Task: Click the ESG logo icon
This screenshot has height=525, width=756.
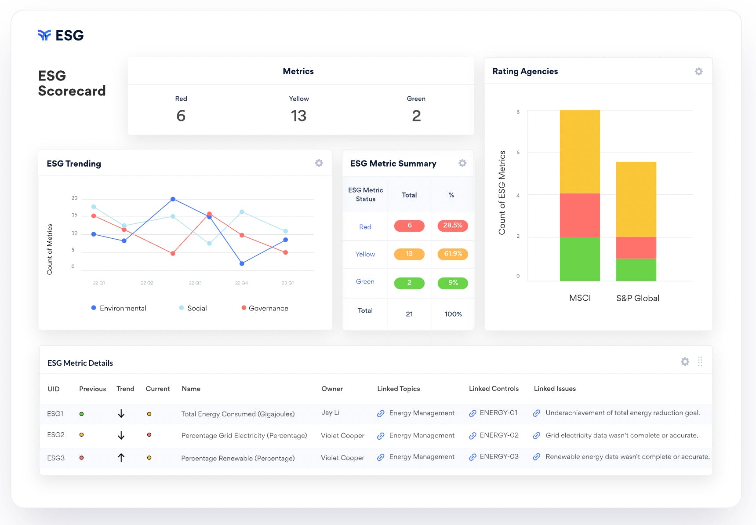Action: [x=44, y=35]
